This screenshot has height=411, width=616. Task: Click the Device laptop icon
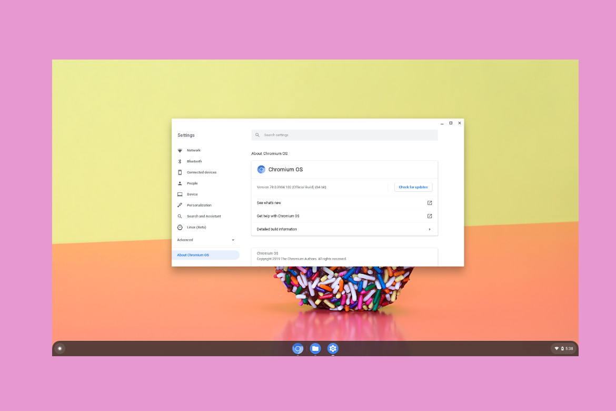click(180, 194)
